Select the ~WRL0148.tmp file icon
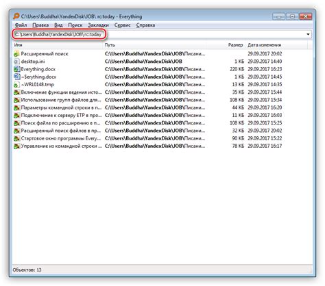 [x=16, y=85]
